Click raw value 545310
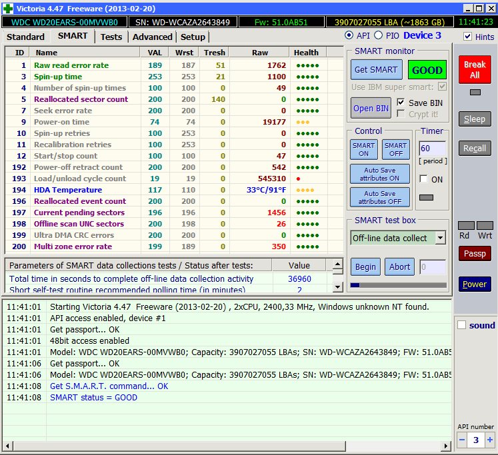The height and width of the screenshot is (455, 498). [272, 179]
